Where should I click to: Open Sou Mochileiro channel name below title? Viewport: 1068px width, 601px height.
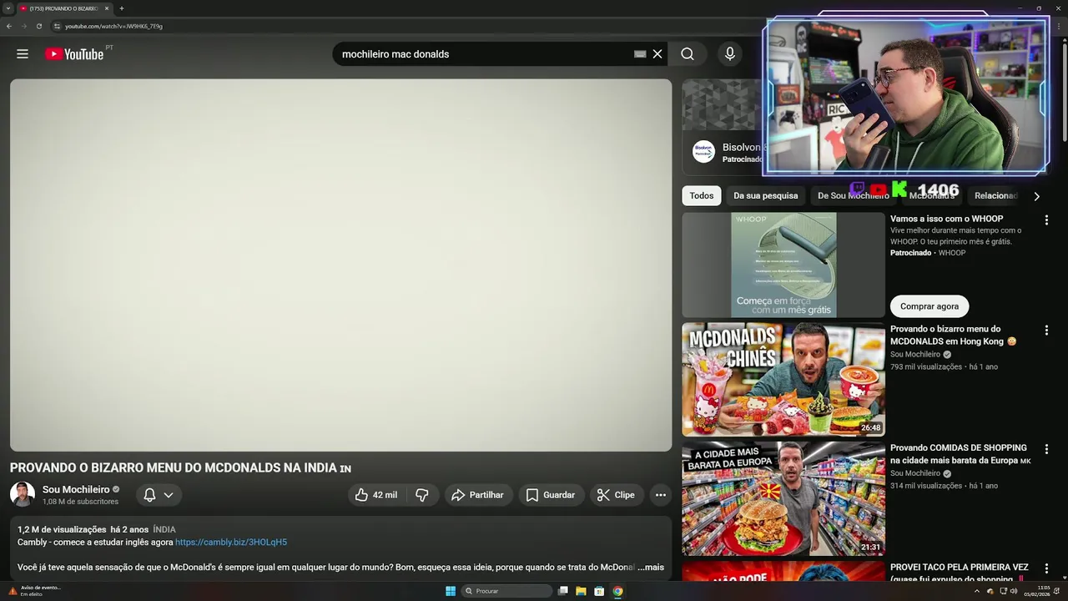click(x=76, y=490)
